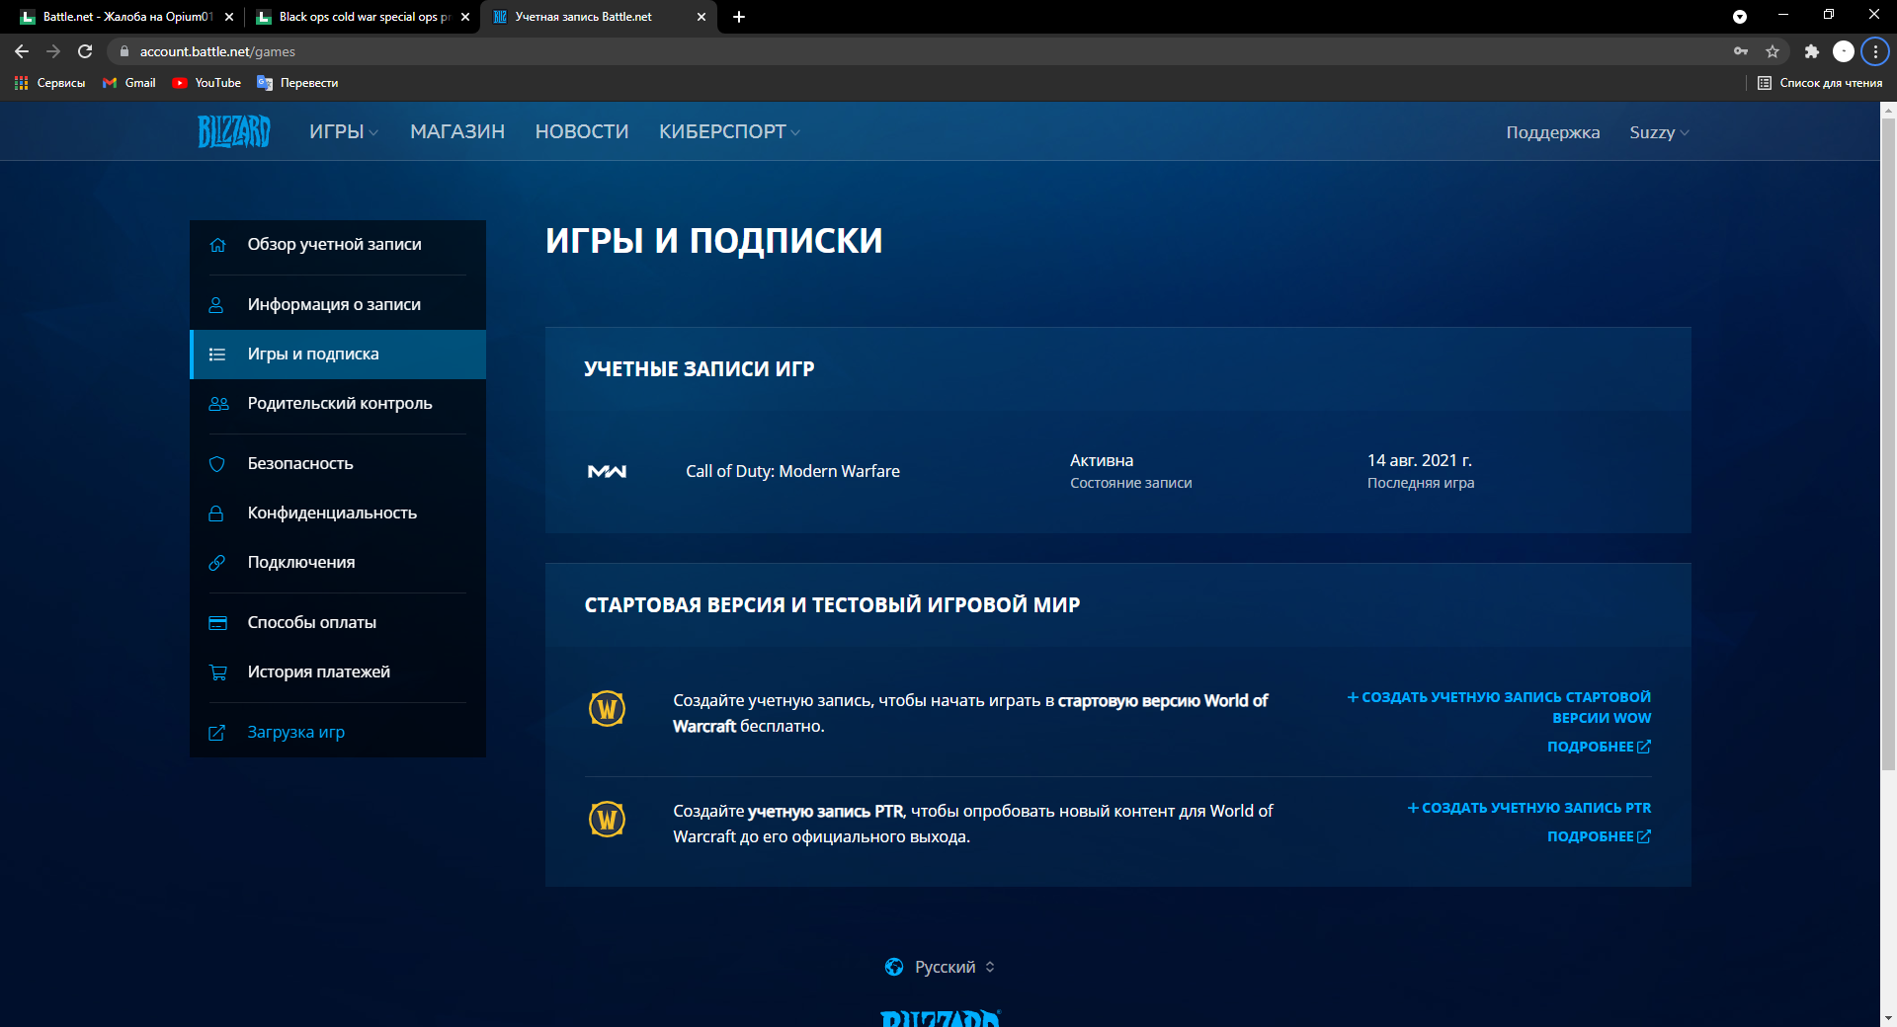Click ПОДРОБНЕЕ under PTR link
Screen dimensions: 1897x1027
(x=1599, y=836)
